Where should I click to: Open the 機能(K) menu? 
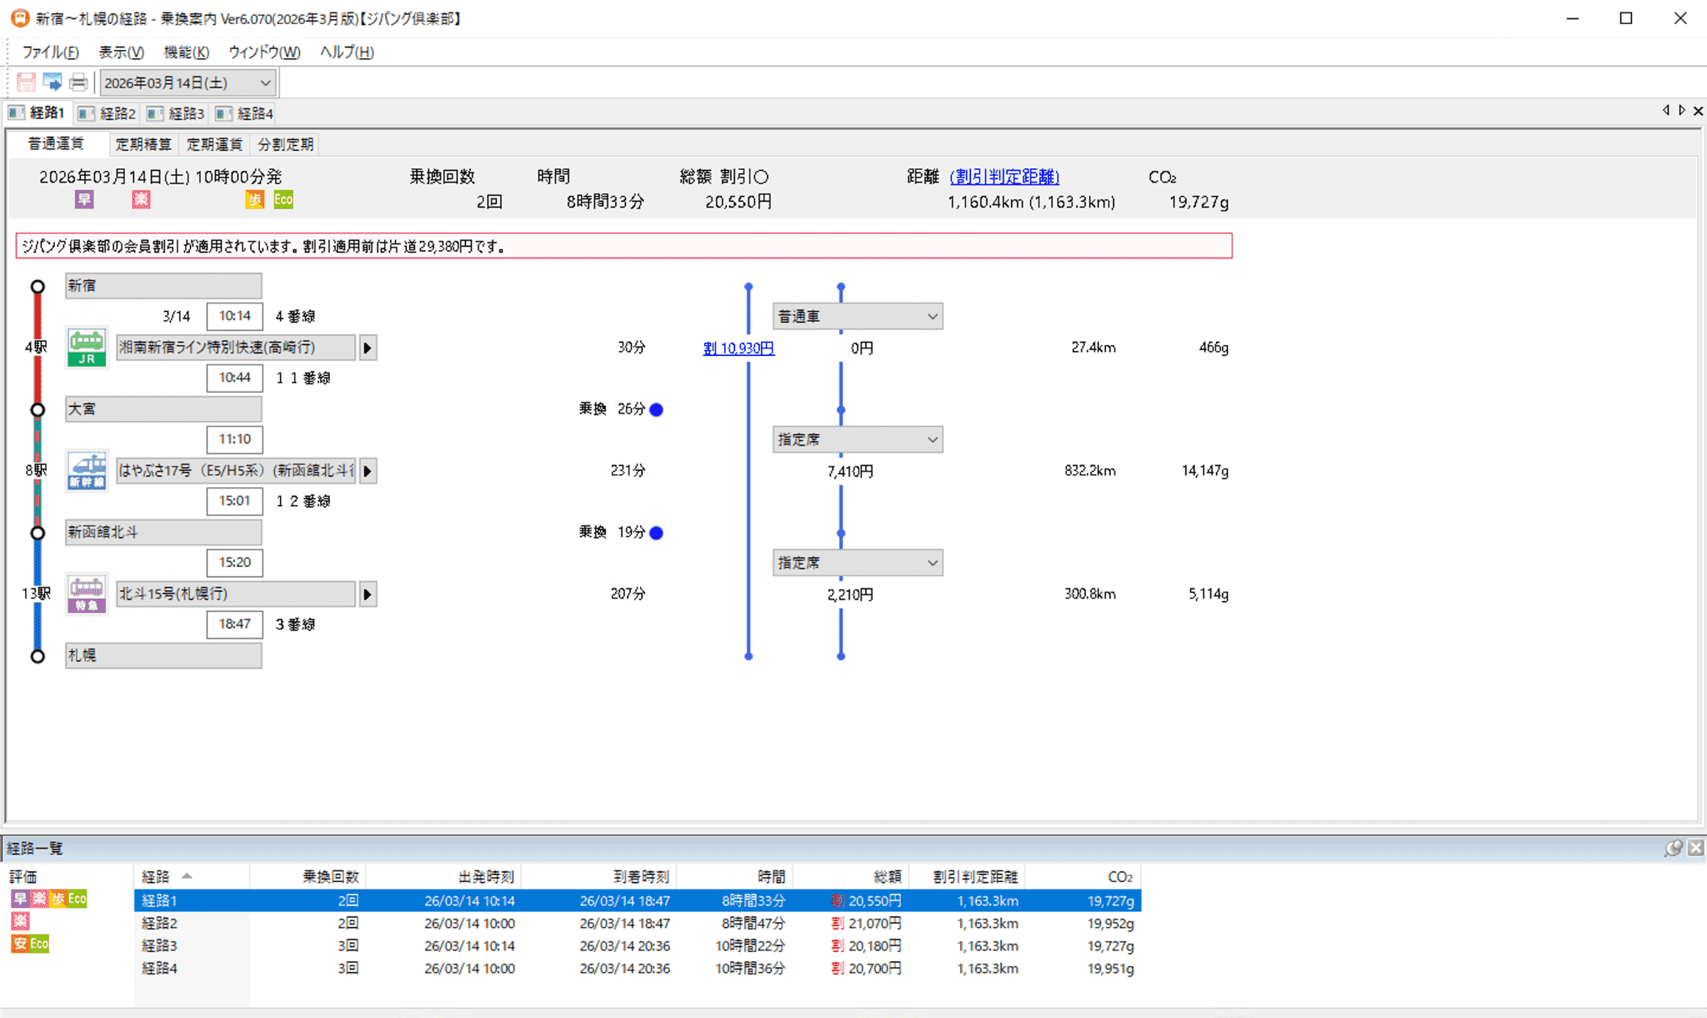click(x=186, y=52)
